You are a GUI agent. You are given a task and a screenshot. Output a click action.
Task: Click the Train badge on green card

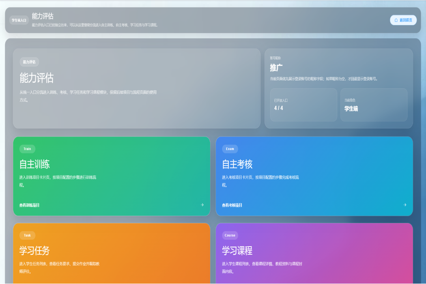(27, 149)
